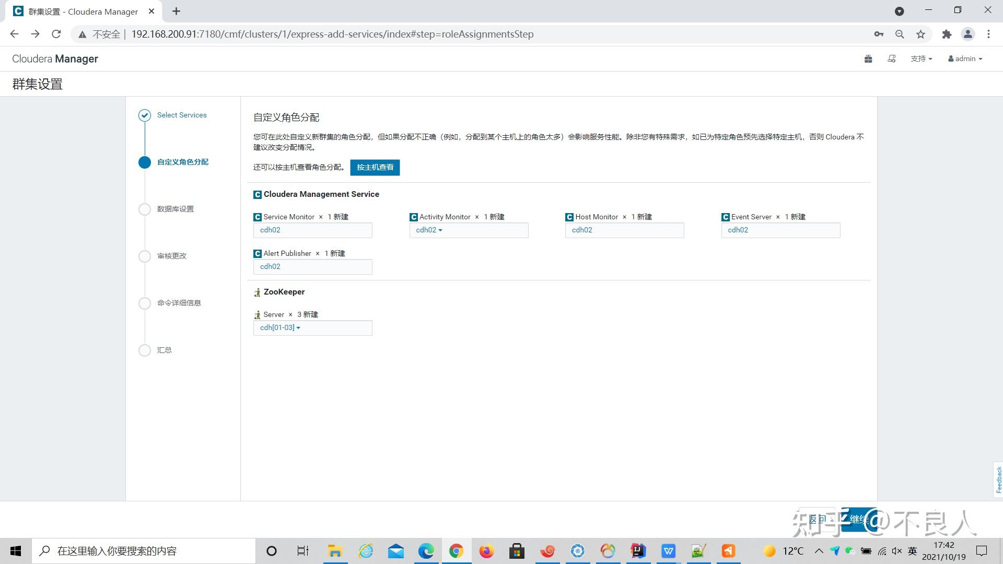This screenshot has height=564, width=1003.
Task: Open the running commands scroll icon in header
Action: (892, 58)
